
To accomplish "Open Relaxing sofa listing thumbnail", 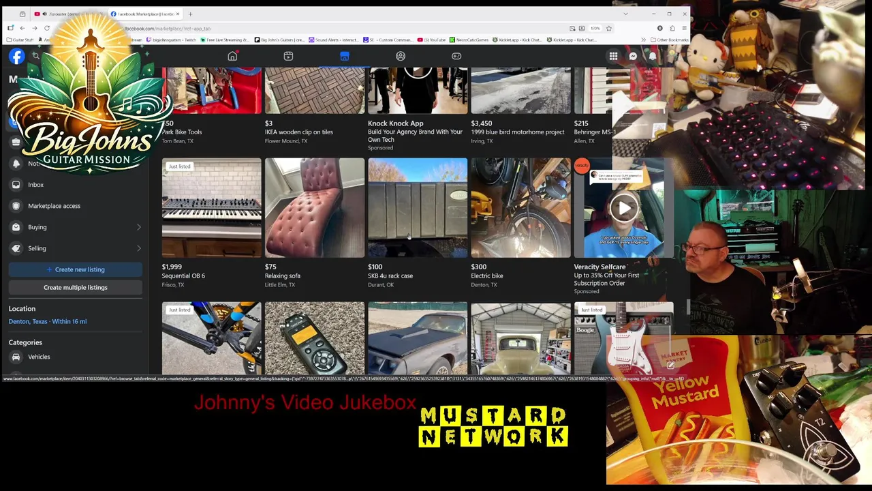I will pos(315,208).
